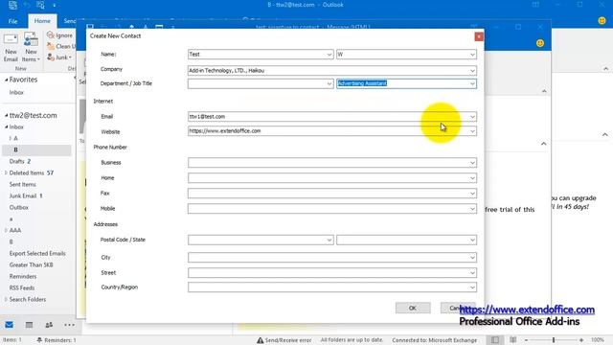Open the Email field dropdown arrow
This screenshot has width=613, height=345.
pos(472,117)
